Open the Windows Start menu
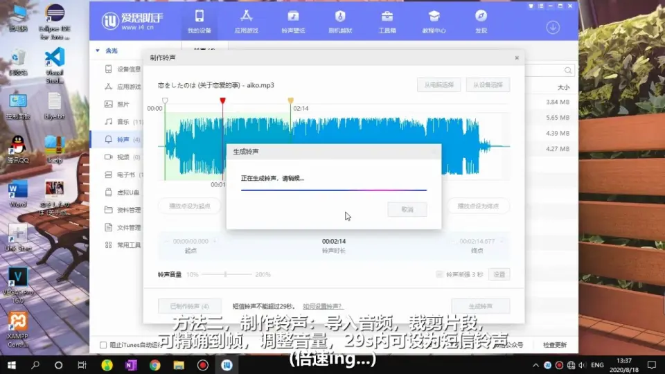 (x=11, y=364)
